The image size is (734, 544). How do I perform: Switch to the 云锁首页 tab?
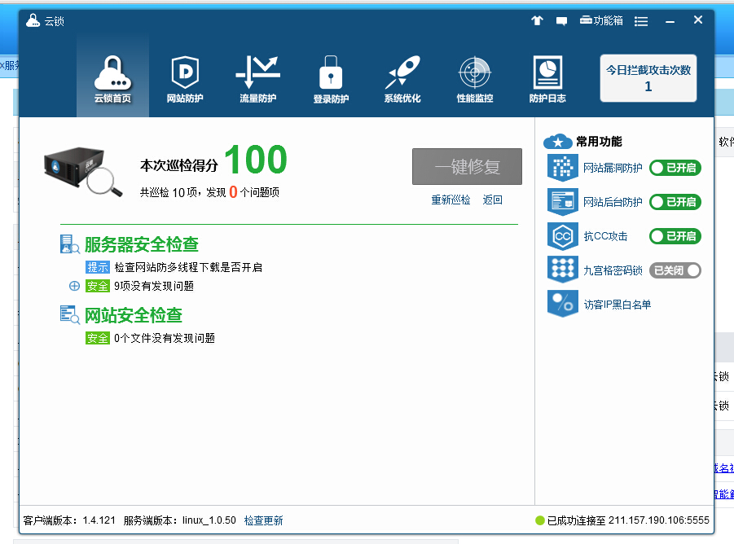tap(112, 77)
